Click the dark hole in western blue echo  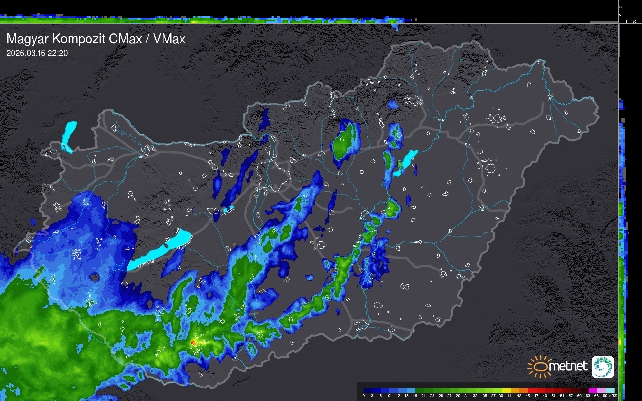95,277
